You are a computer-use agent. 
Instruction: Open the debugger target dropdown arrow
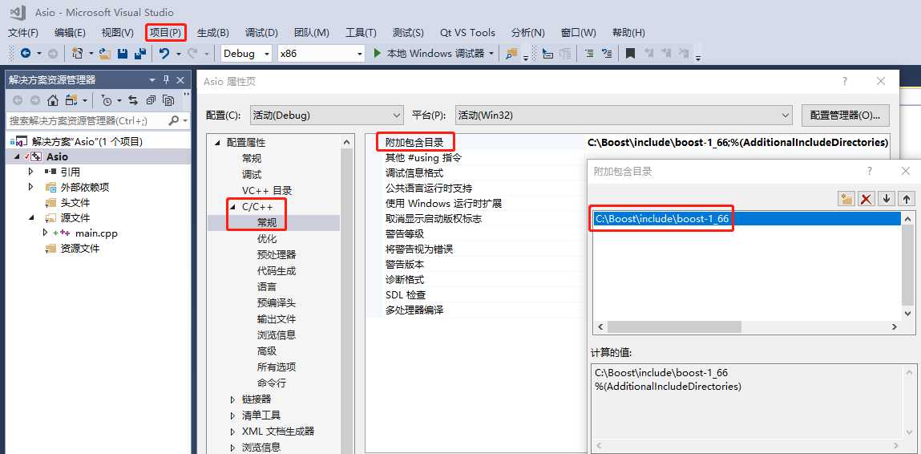tap(491, 54)
